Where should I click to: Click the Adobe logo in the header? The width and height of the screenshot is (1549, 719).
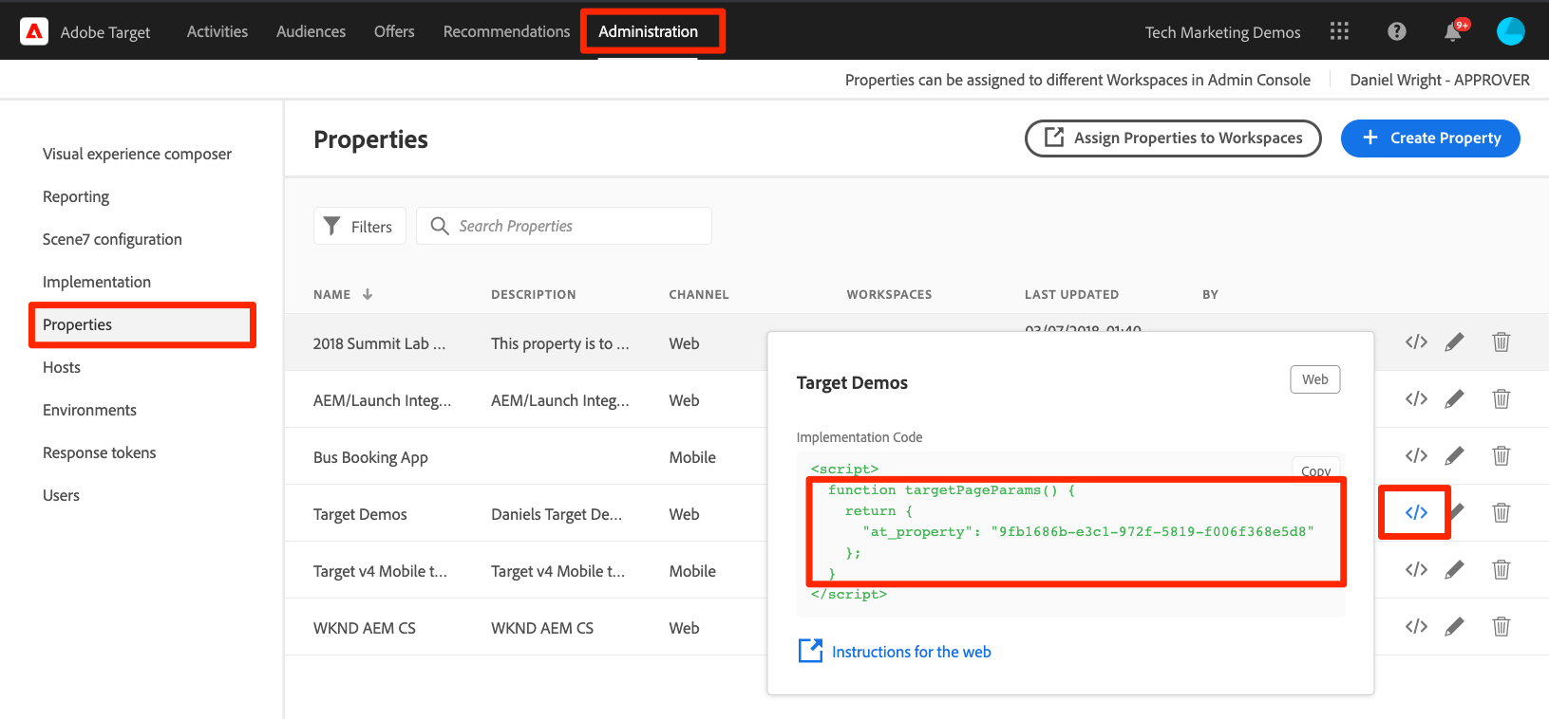pos(34,32)
